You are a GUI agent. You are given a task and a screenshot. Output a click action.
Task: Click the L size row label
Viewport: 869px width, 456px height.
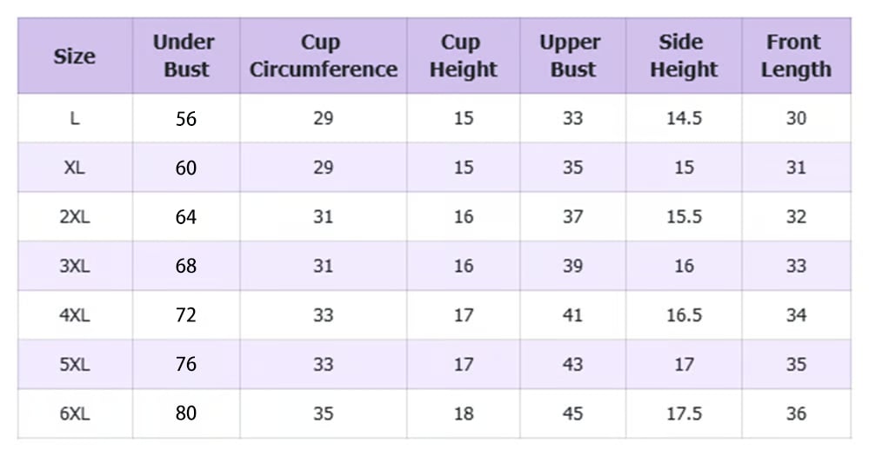[75, 118]
